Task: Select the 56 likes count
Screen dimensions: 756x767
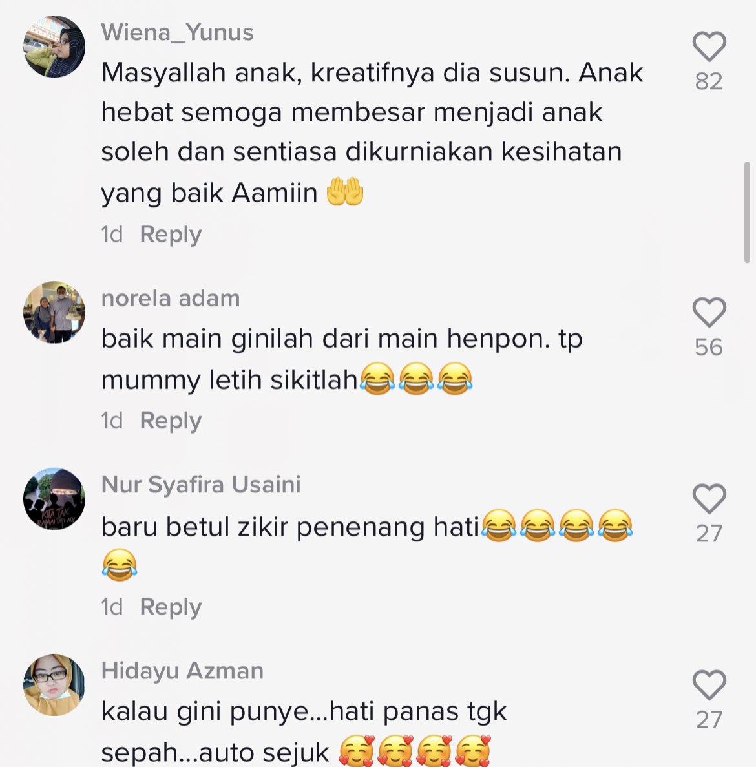Action: [x=709, y=347]
